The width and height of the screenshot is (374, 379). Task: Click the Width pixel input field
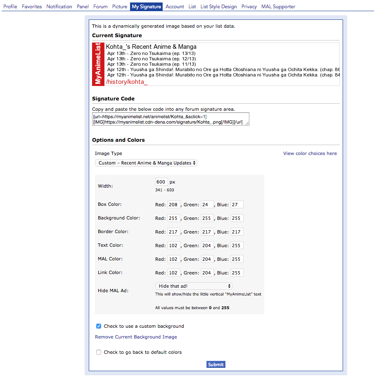[161, 182]
